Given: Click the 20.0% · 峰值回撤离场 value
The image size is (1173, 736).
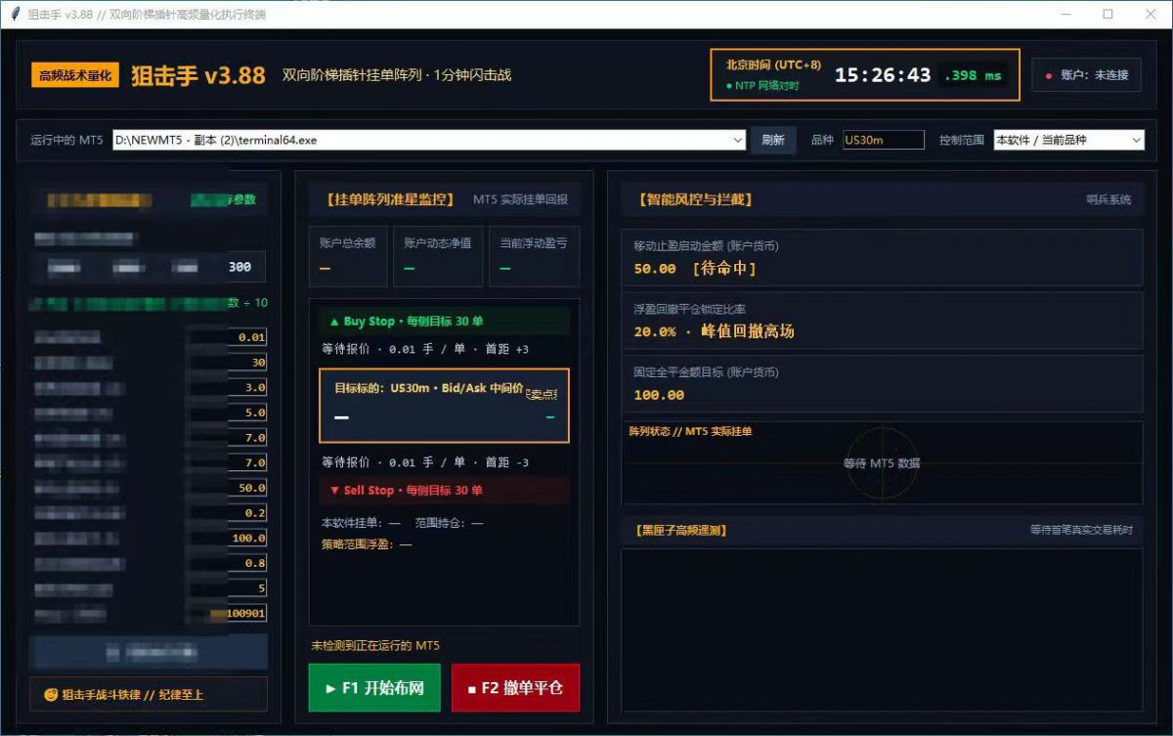Looking at the screenshot, I should pyautogui.click(x=714, y=331).
